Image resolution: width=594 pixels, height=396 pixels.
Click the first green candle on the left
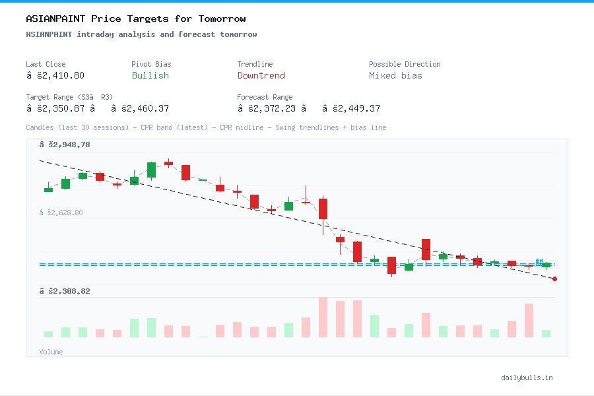pos(48,189)
